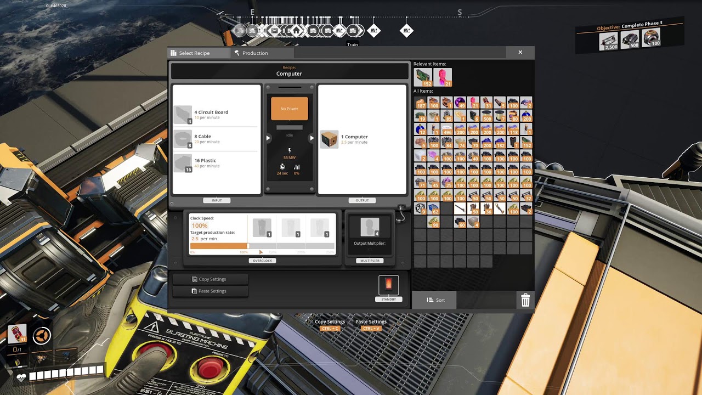Choose the inventory stack showing 60
Screen dimensions: 702x395
point(460,222)
